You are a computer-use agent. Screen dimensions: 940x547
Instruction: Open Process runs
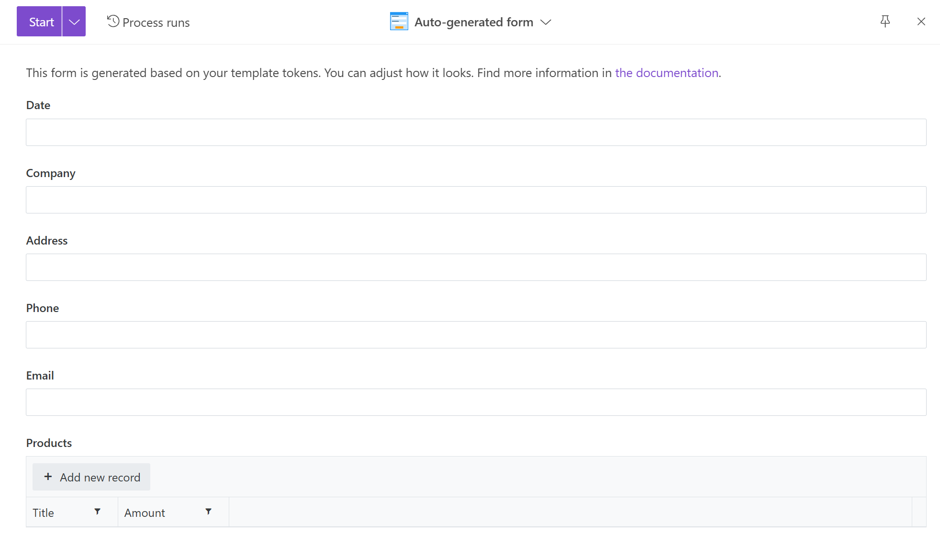(x=156, y=22)
